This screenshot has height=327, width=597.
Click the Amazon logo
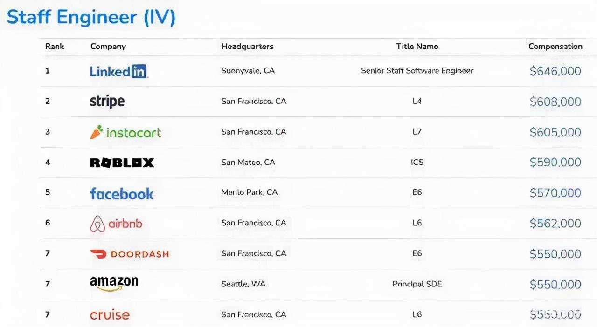[114, 283]
